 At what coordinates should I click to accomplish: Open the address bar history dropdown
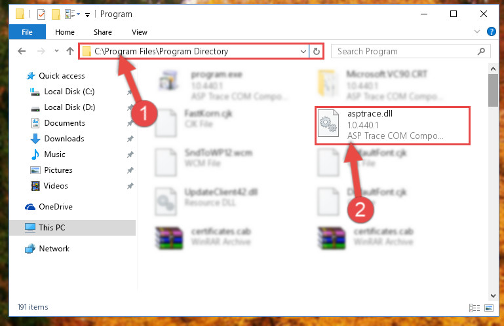[303, 52]
